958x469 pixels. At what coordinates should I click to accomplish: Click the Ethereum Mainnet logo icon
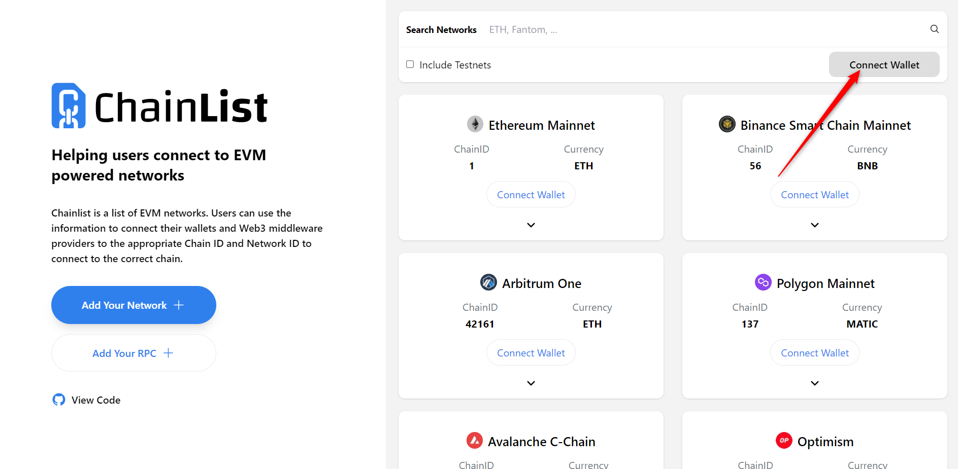tap(475, 124)
